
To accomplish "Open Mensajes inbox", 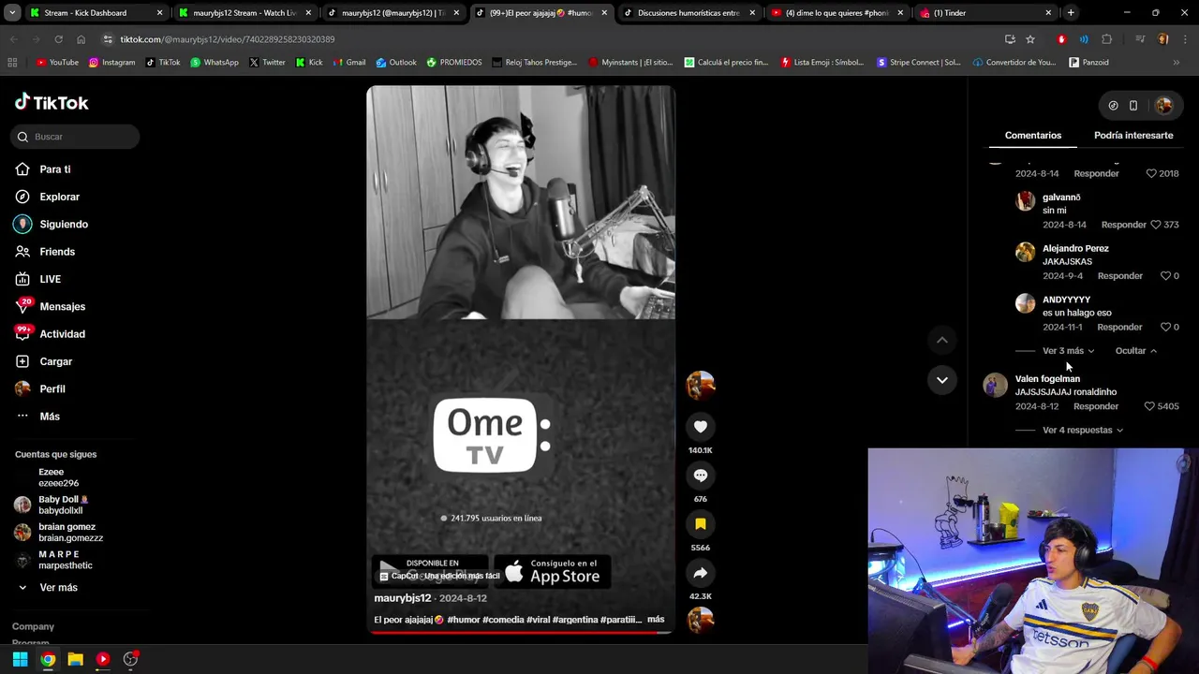I will coord(51,306).
